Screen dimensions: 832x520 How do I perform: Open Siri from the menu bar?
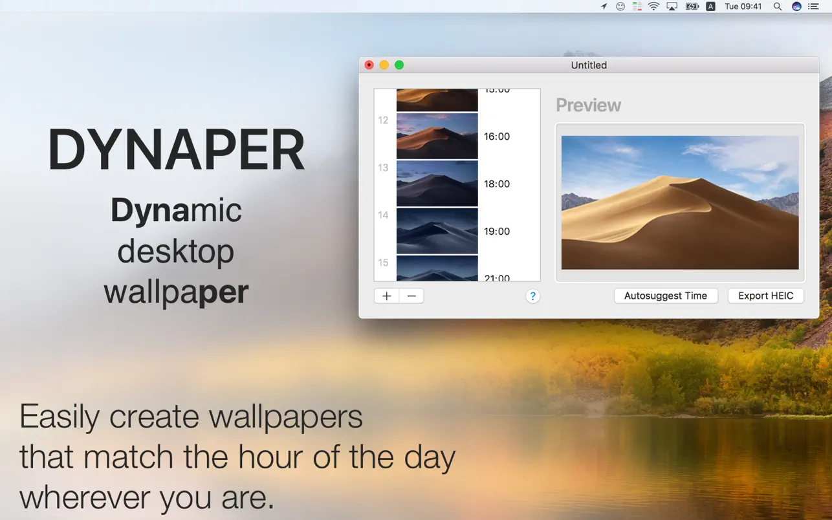click(x=796, y=6)
